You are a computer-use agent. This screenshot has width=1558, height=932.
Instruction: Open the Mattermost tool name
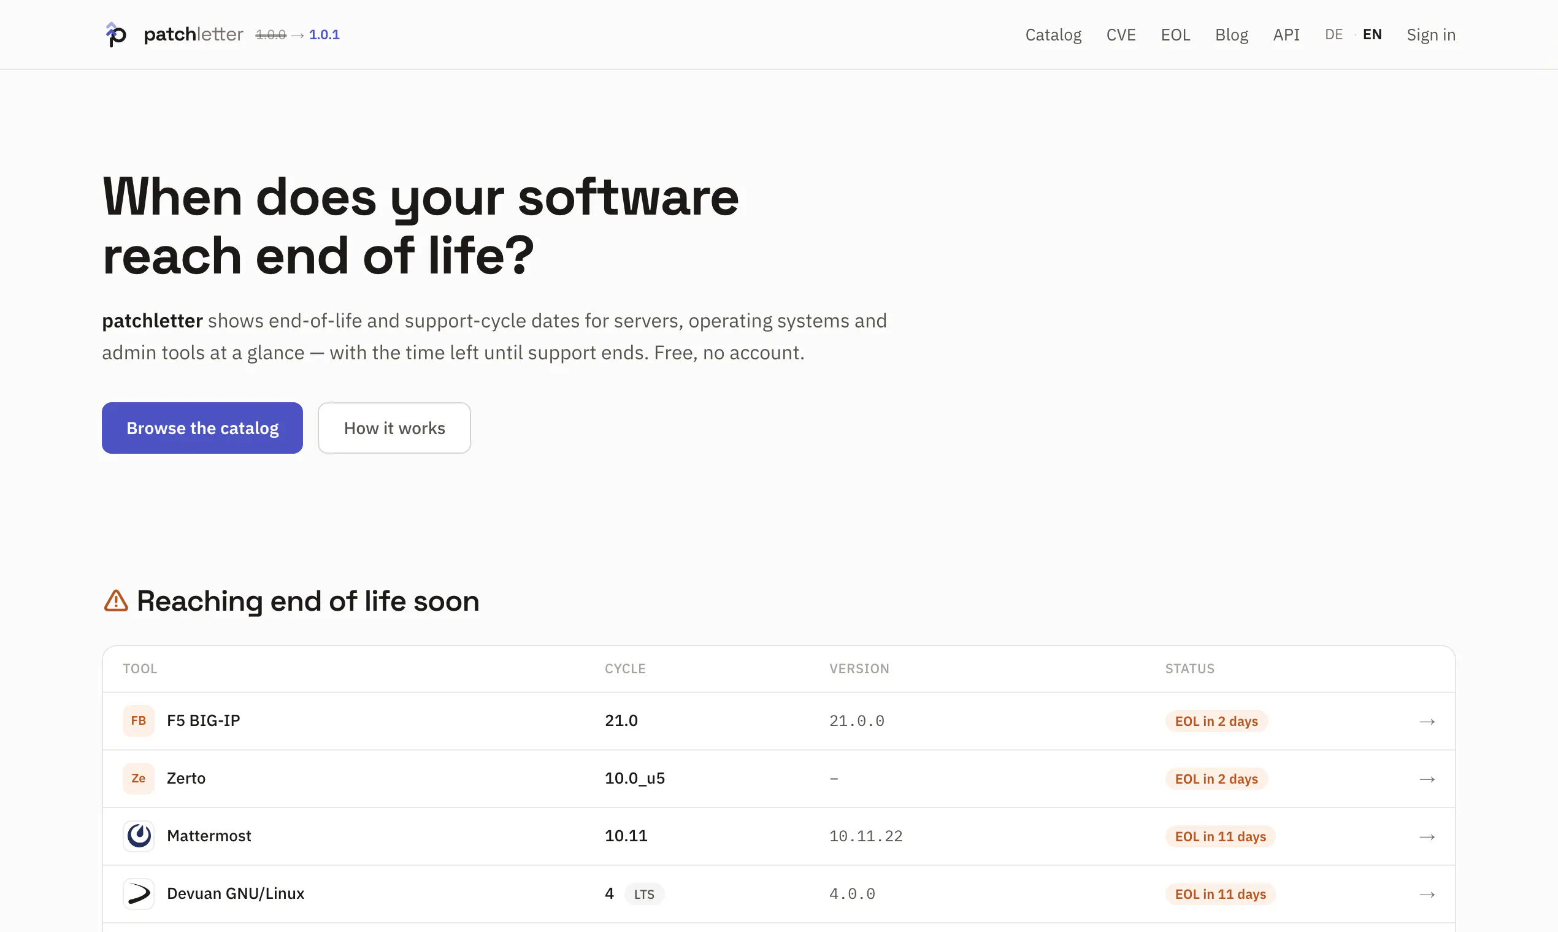coord(209,836)
